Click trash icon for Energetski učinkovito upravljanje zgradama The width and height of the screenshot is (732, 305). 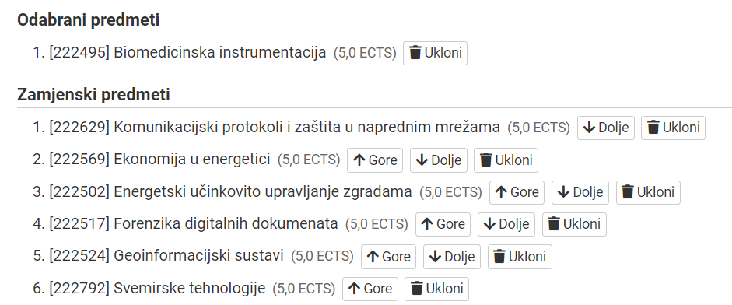click(628, 191)
